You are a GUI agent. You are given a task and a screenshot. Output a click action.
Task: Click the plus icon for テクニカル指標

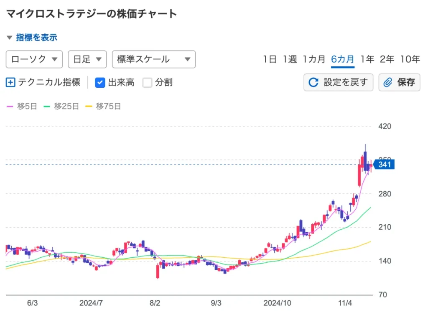point(10,82)
